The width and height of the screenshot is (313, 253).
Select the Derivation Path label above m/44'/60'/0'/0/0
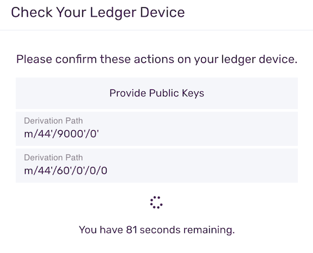coord(53,158)
